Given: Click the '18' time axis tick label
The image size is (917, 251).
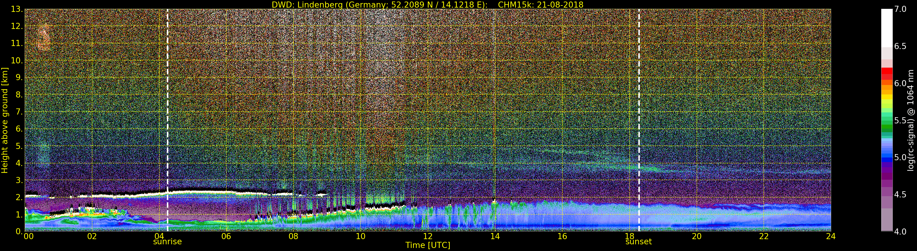Looking at the screenshot, I should [629, 236].
